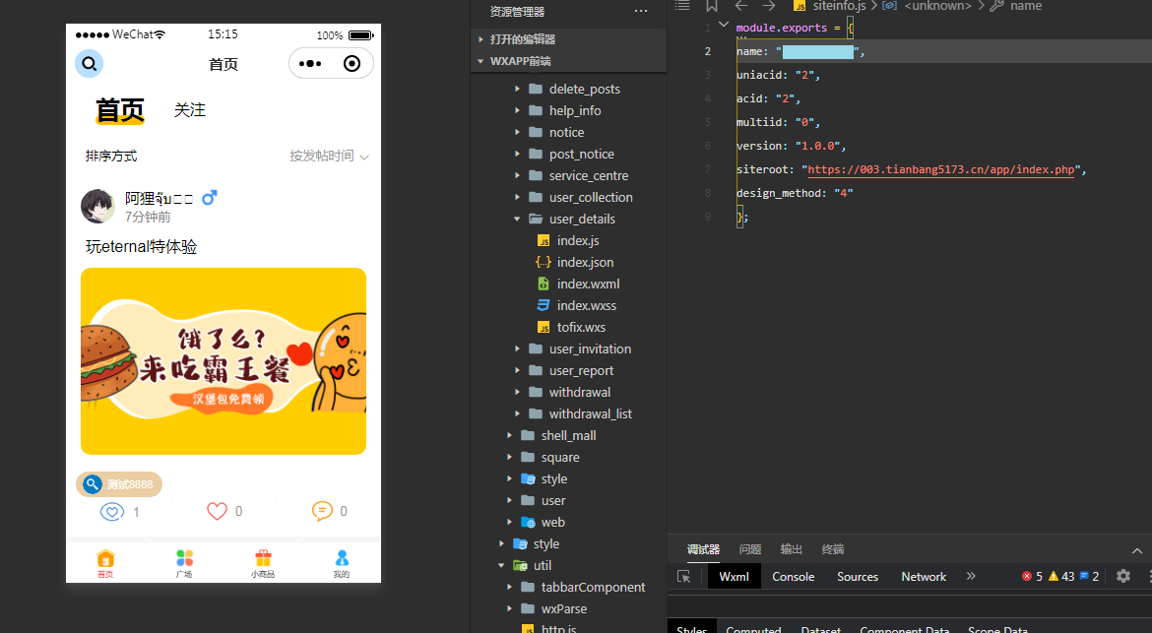Screen dimensions: 1152x633
Task: Open the mini program three-dot menu
Action: click(310, 64)
